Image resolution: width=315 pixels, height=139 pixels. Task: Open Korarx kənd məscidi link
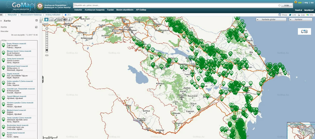[x=16, y=133]
